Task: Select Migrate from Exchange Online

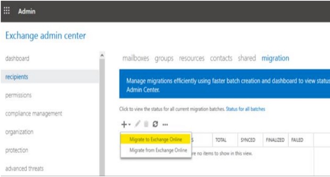Action: pos(158,150)
